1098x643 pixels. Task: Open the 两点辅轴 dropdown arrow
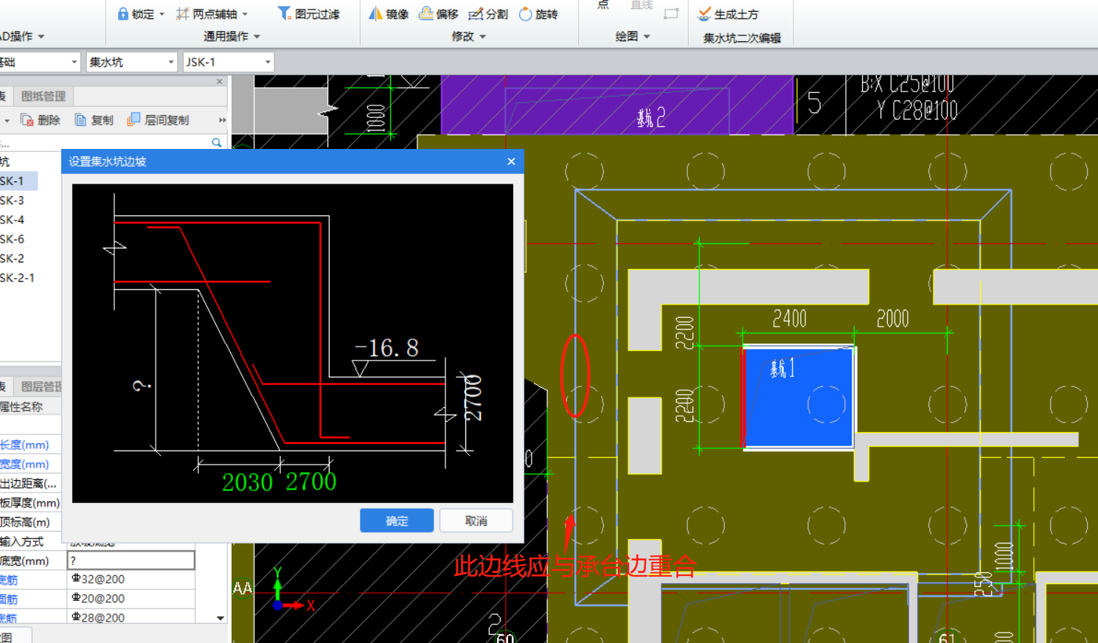[245, 14]
